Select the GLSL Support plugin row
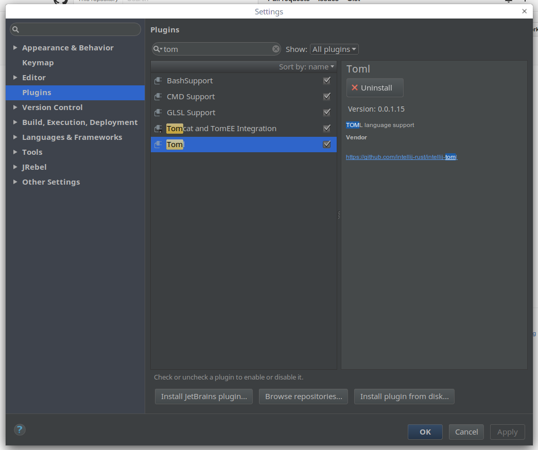Image resolution: width=538 pixels, height=450 pixels. coord(244,113)
